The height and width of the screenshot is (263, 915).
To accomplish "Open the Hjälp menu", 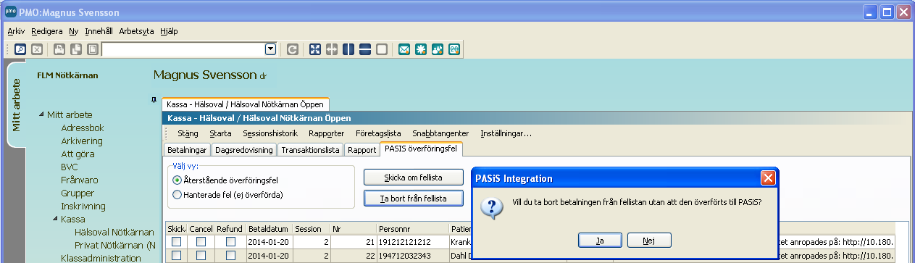I will point(169,31).
